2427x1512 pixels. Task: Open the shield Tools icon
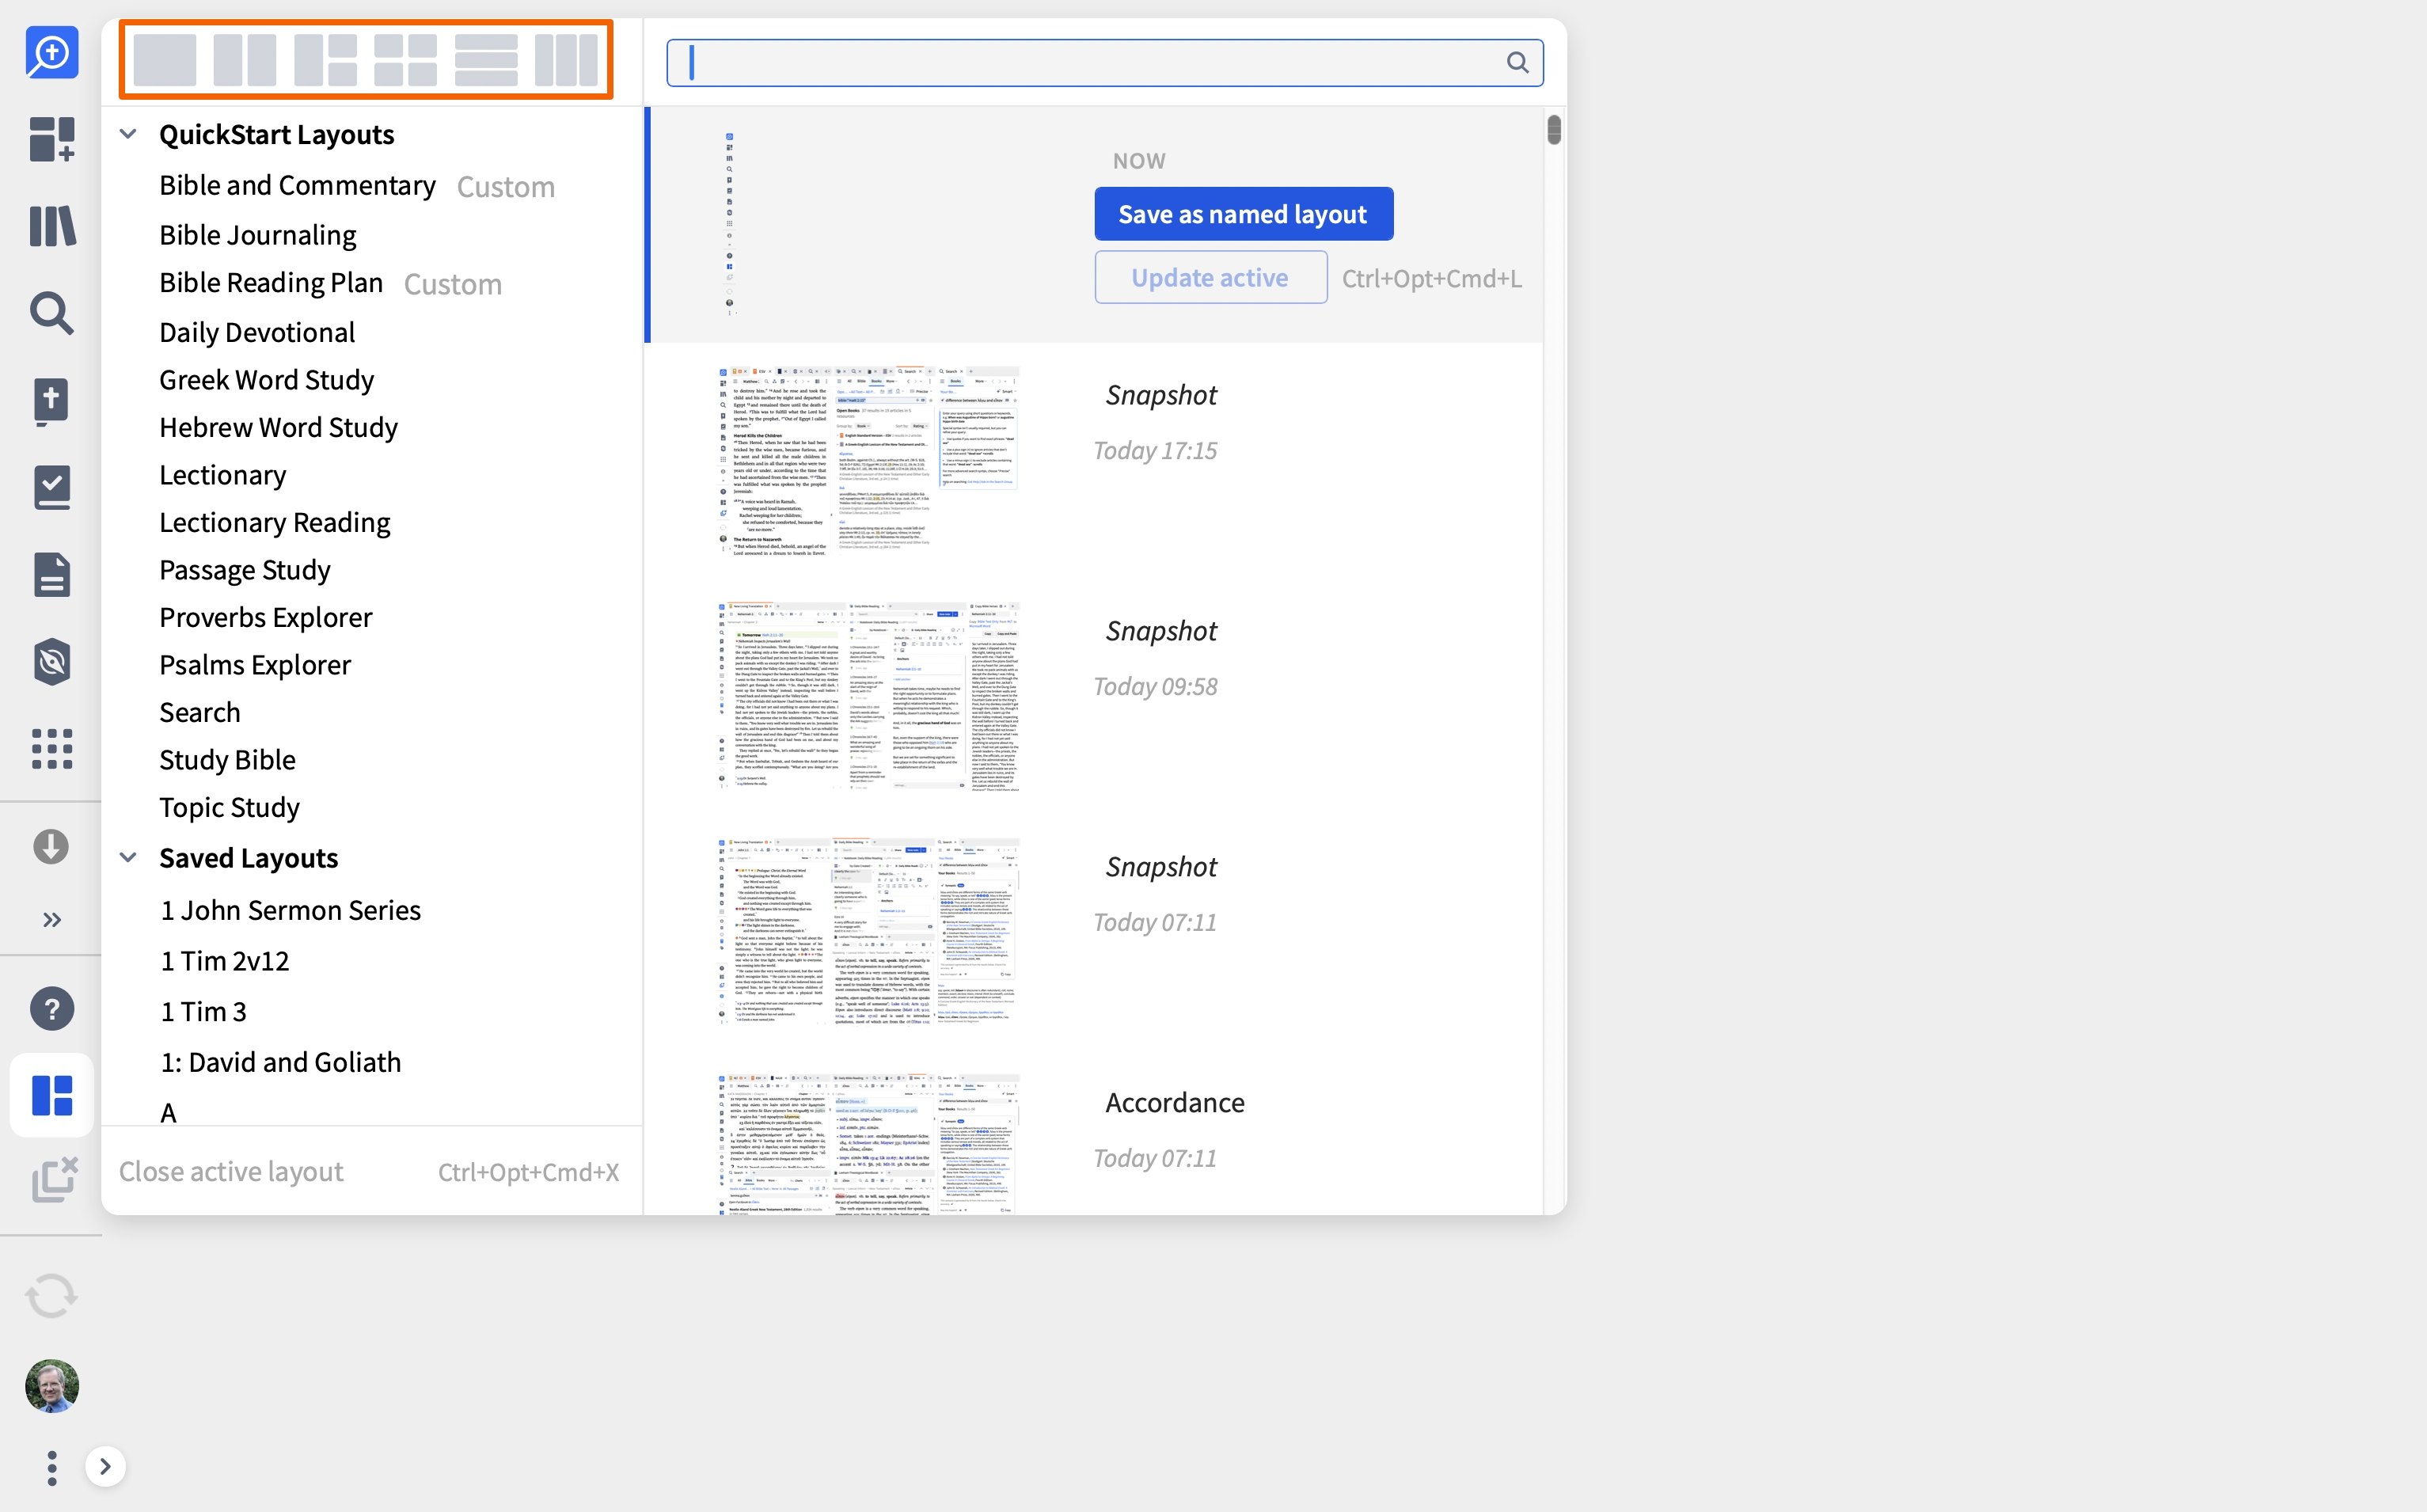[51, 661]
